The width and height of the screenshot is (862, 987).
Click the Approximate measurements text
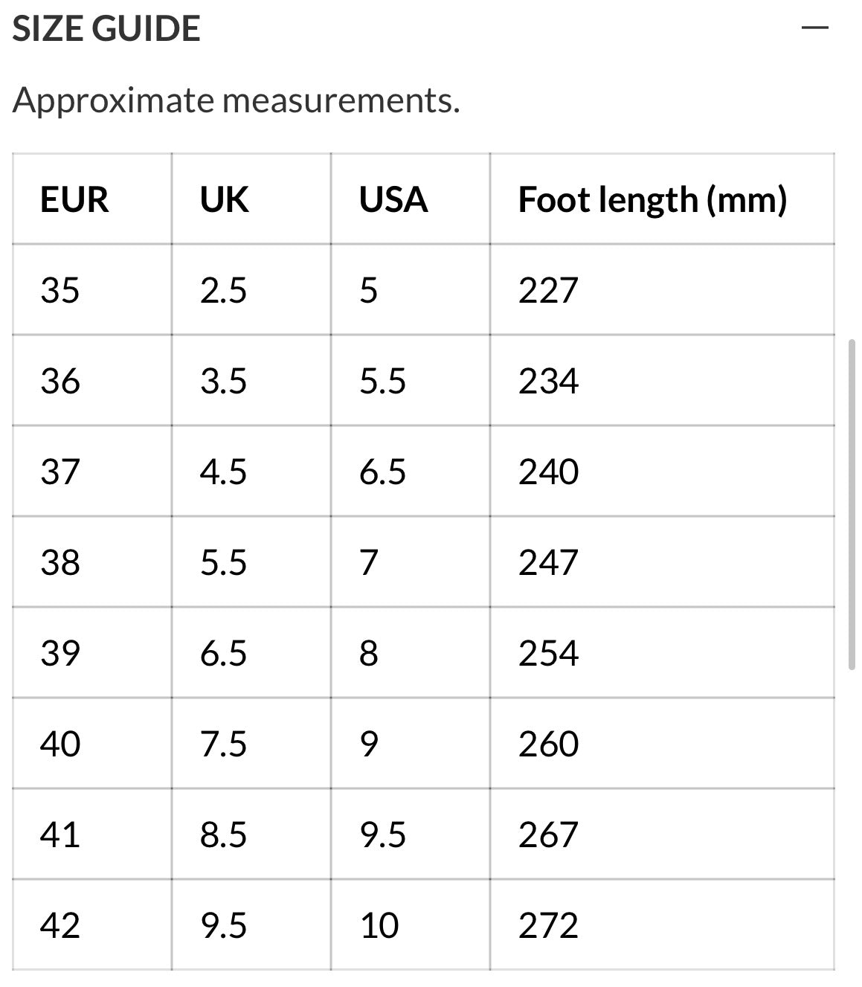coord(237,100)
